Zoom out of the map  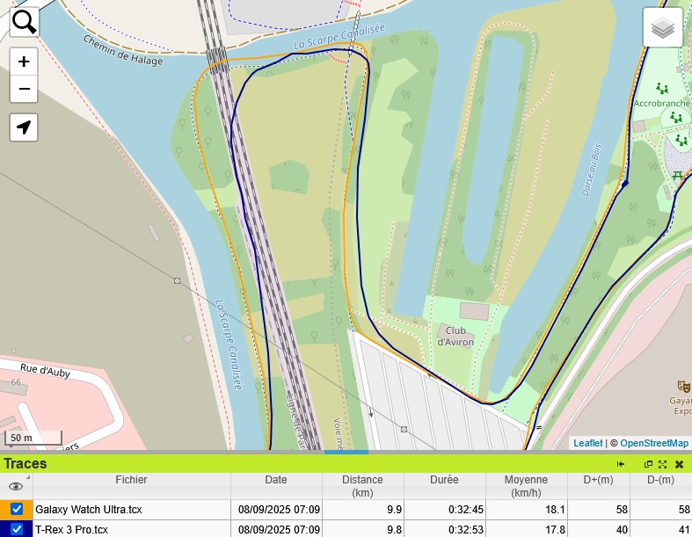(x=24, y=89)
